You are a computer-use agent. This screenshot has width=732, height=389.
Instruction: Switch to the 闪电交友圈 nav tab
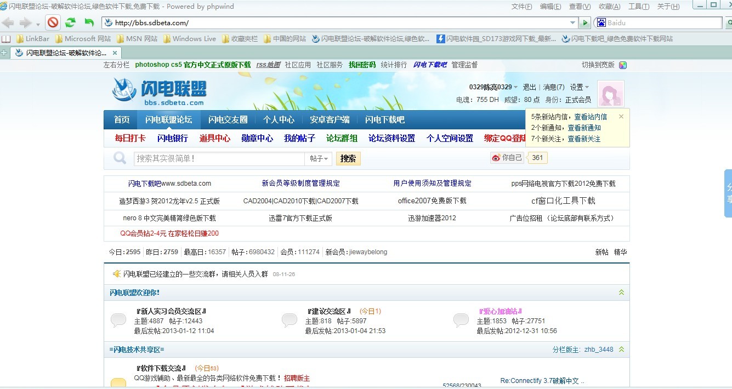tap(228, 119)
